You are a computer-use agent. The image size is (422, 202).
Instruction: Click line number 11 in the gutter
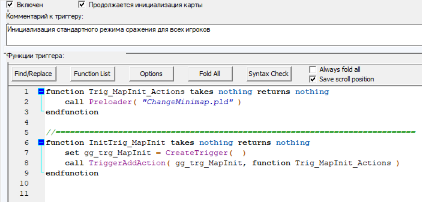point(24,193)
